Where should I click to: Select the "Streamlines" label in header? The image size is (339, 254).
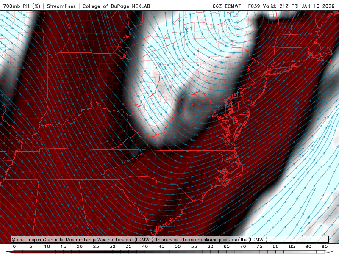point(61,6)
